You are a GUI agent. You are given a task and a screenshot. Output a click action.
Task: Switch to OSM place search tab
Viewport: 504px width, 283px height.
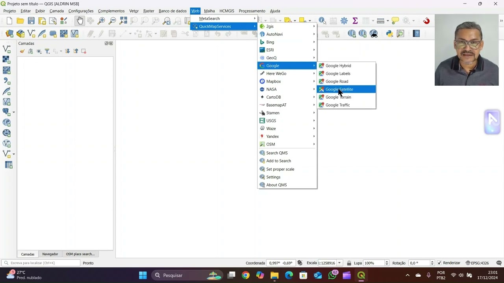click(80, 254)
